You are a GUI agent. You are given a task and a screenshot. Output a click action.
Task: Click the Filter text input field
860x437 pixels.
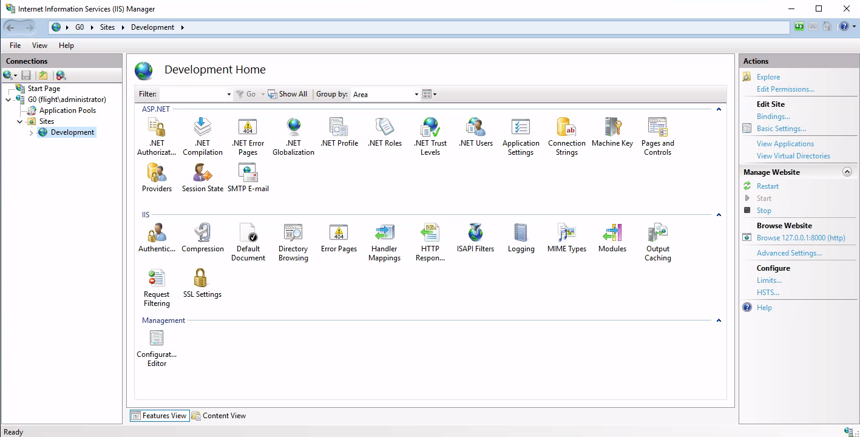tap(192, 94)
